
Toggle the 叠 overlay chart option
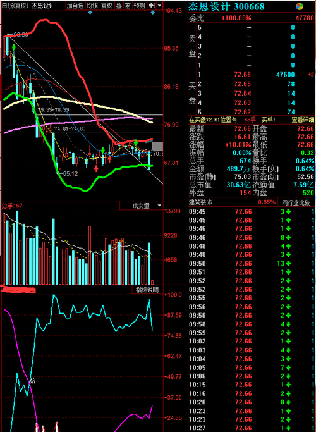coord(119,5)
